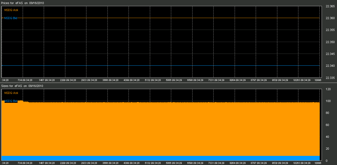Click '8064 09:34:29' under the Prices chart

click(x=238, y=80)
